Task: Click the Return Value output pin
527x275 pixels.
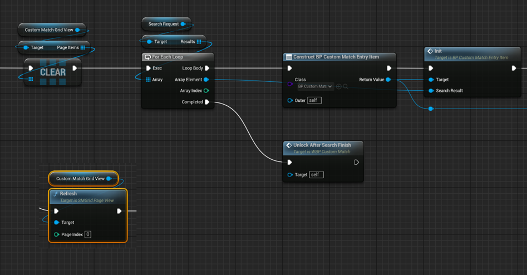Action: coord(388,80)
